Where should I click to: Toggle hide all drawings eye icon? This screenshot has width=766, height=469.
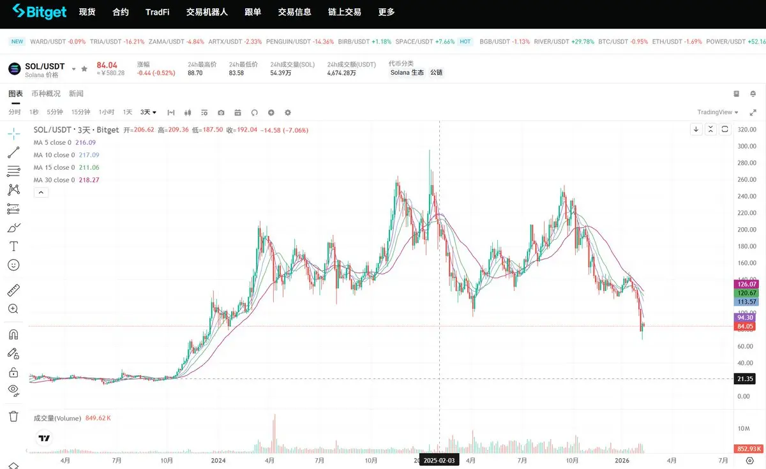[13, 390]
